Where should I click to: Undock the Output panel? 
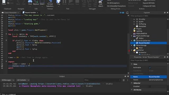click(125, 76)
